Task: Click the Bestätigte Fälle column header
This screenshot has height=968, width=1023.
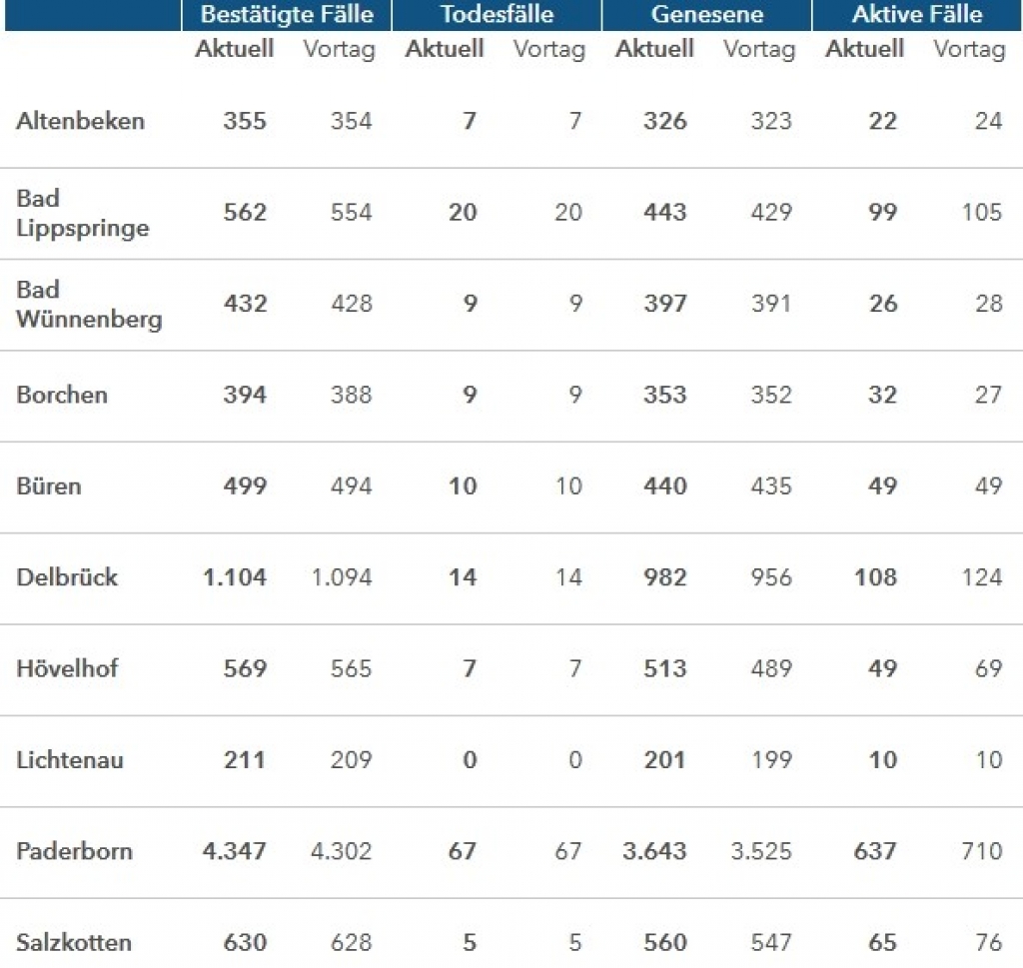Action: (x=287, y=14)
